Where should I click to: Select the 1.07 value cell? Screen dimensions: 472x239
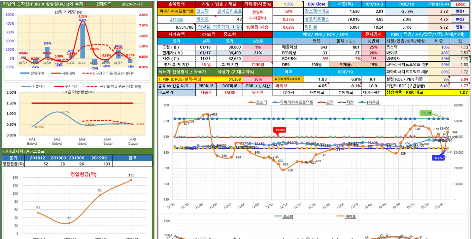click(460, 93)
